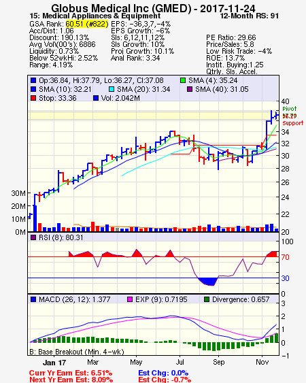The image size is (306, 383).
Task: Click the blue Est Chg: 0.0% text
Action: click(163, 373)
